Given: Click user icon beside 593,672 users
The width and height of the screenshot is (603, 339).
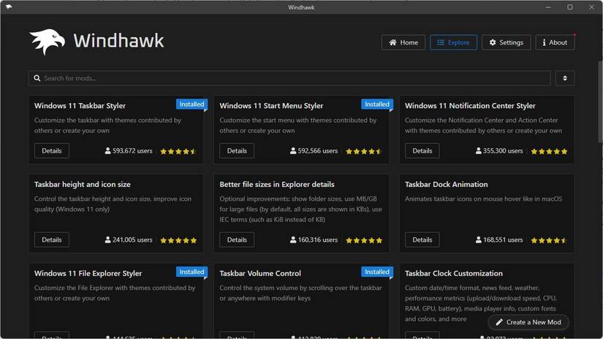Looking at the screenshot, I should pos(107,151).
